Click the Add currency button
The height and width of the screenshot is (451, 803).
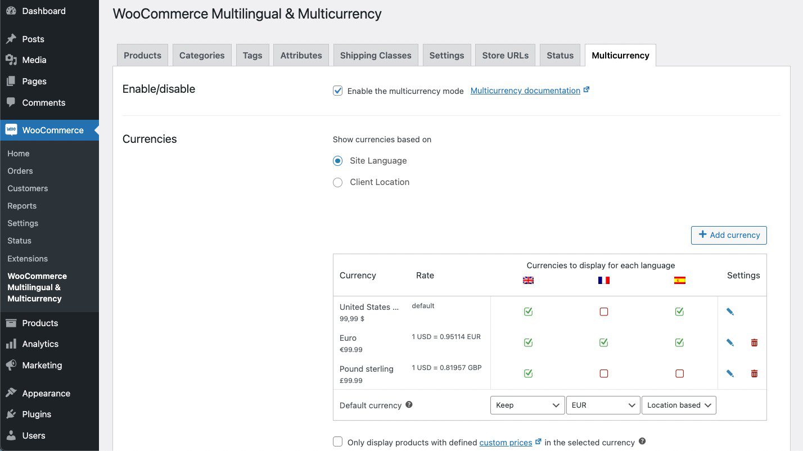(x=729, y=235)
